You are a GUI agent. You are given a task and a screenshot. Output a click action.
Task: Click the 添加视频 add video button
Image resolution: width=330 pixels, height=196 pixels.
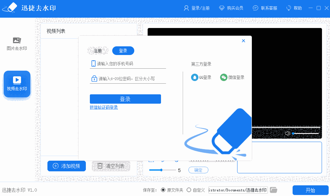(66, 166)
